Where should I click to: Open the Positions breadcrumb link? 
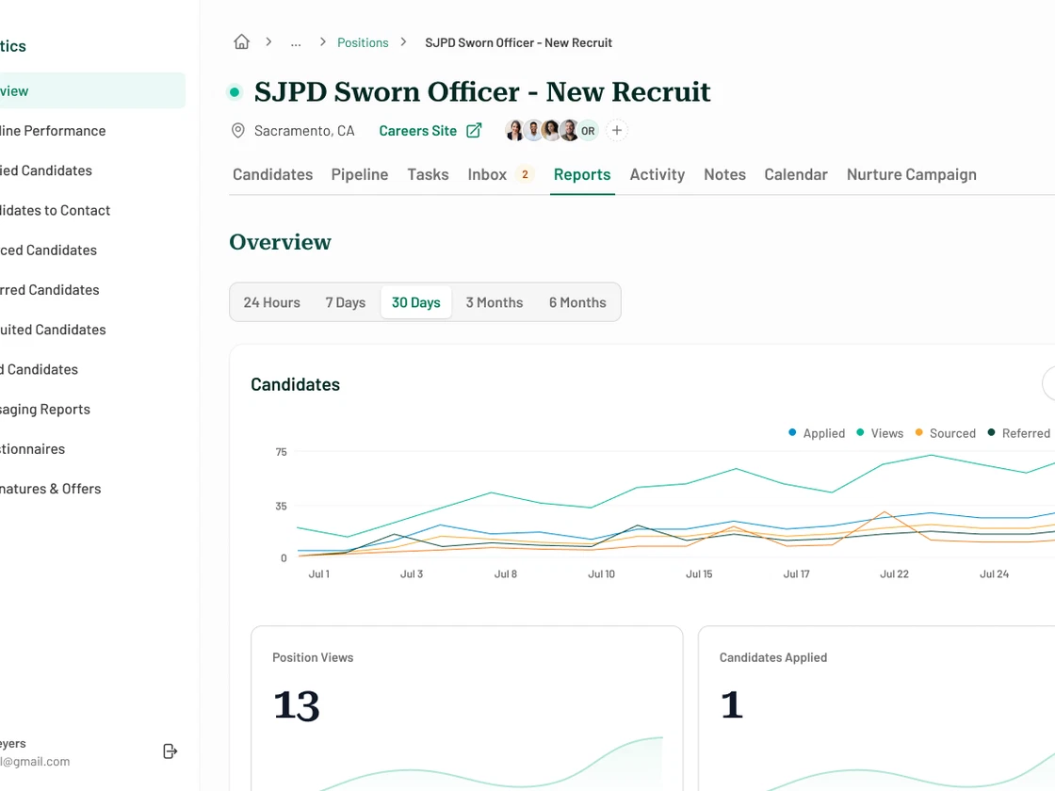(363, 42)
